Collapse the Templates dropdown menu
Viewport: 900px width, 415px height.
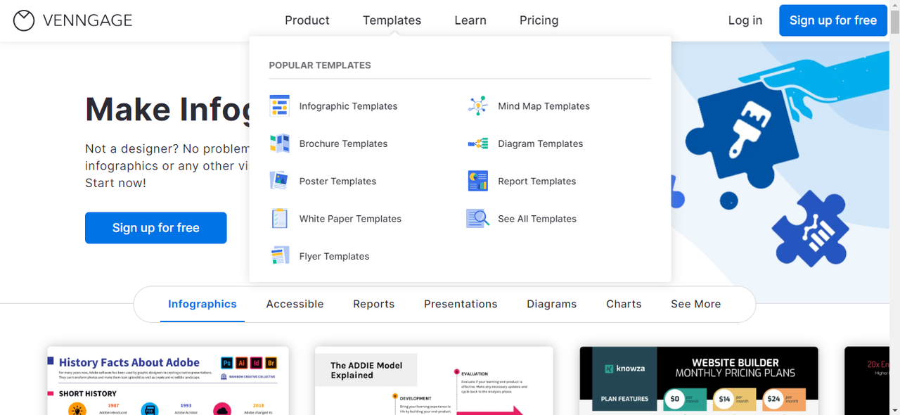(392, 20)
